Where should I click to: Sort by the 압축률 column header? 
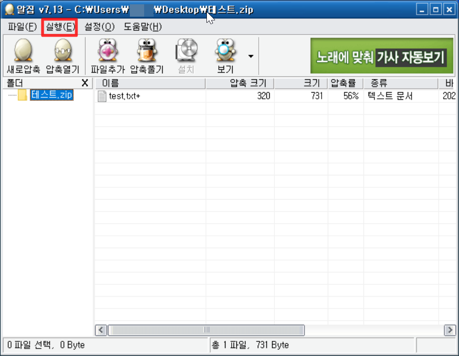[x=345, y=83]
